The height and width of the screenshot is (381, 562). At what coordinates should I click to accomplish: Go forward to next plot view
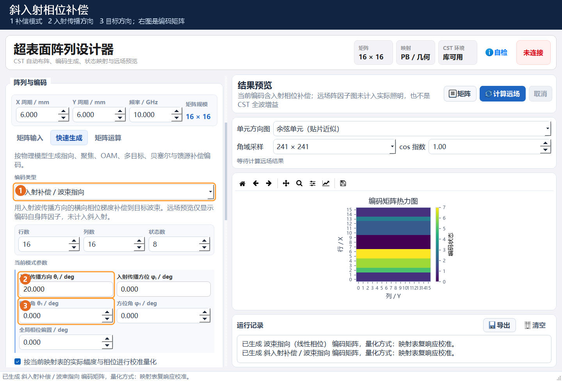pos(269,183)
